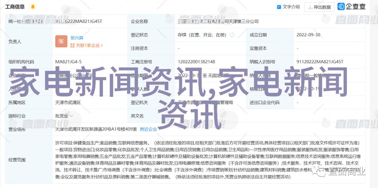Click 工商注册号 label

tap(141, 62)
